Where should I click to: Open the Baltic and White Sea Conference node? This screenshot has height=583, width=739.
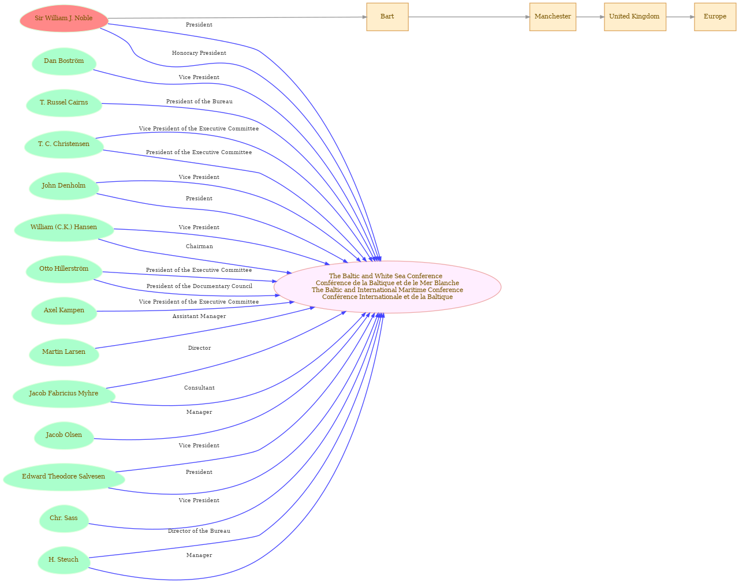387,287
